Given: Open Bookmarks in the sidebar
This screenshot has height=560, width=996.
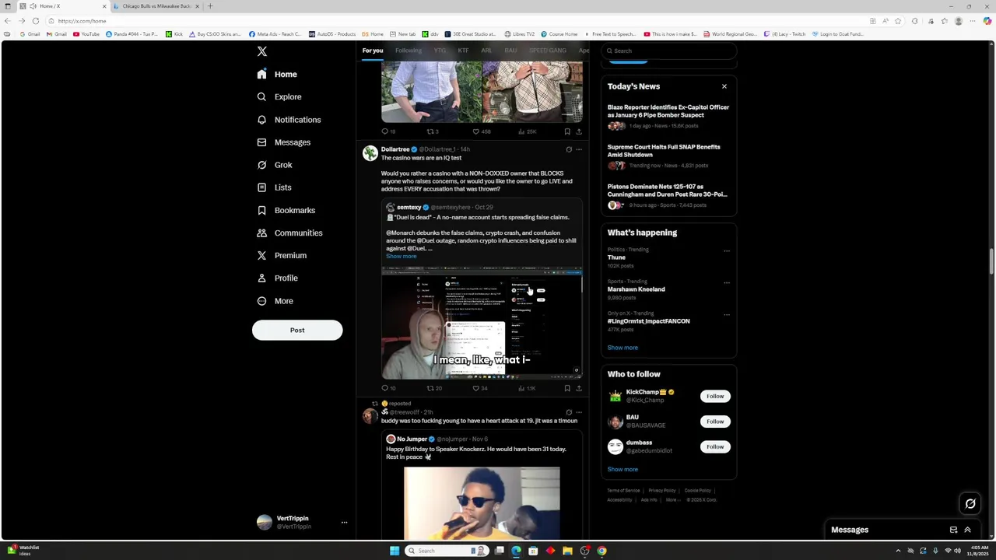Looking at the screenshot, I should coord(286,210).
